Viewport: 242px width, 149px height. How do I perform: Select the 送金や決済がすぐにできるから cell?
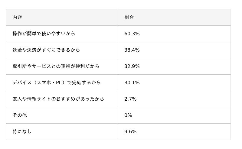click(46, 50)
